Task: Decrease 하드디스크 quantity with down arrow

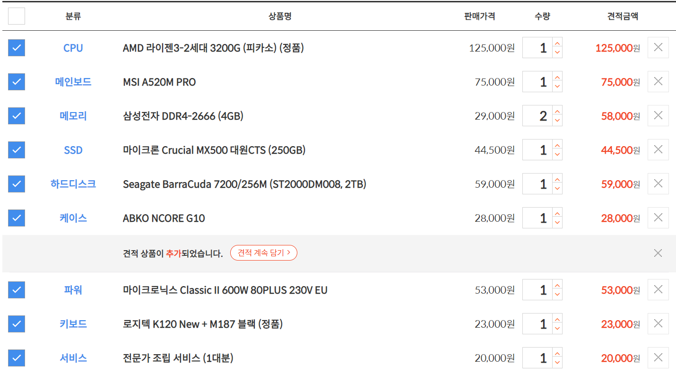Action: click(557, 189)
